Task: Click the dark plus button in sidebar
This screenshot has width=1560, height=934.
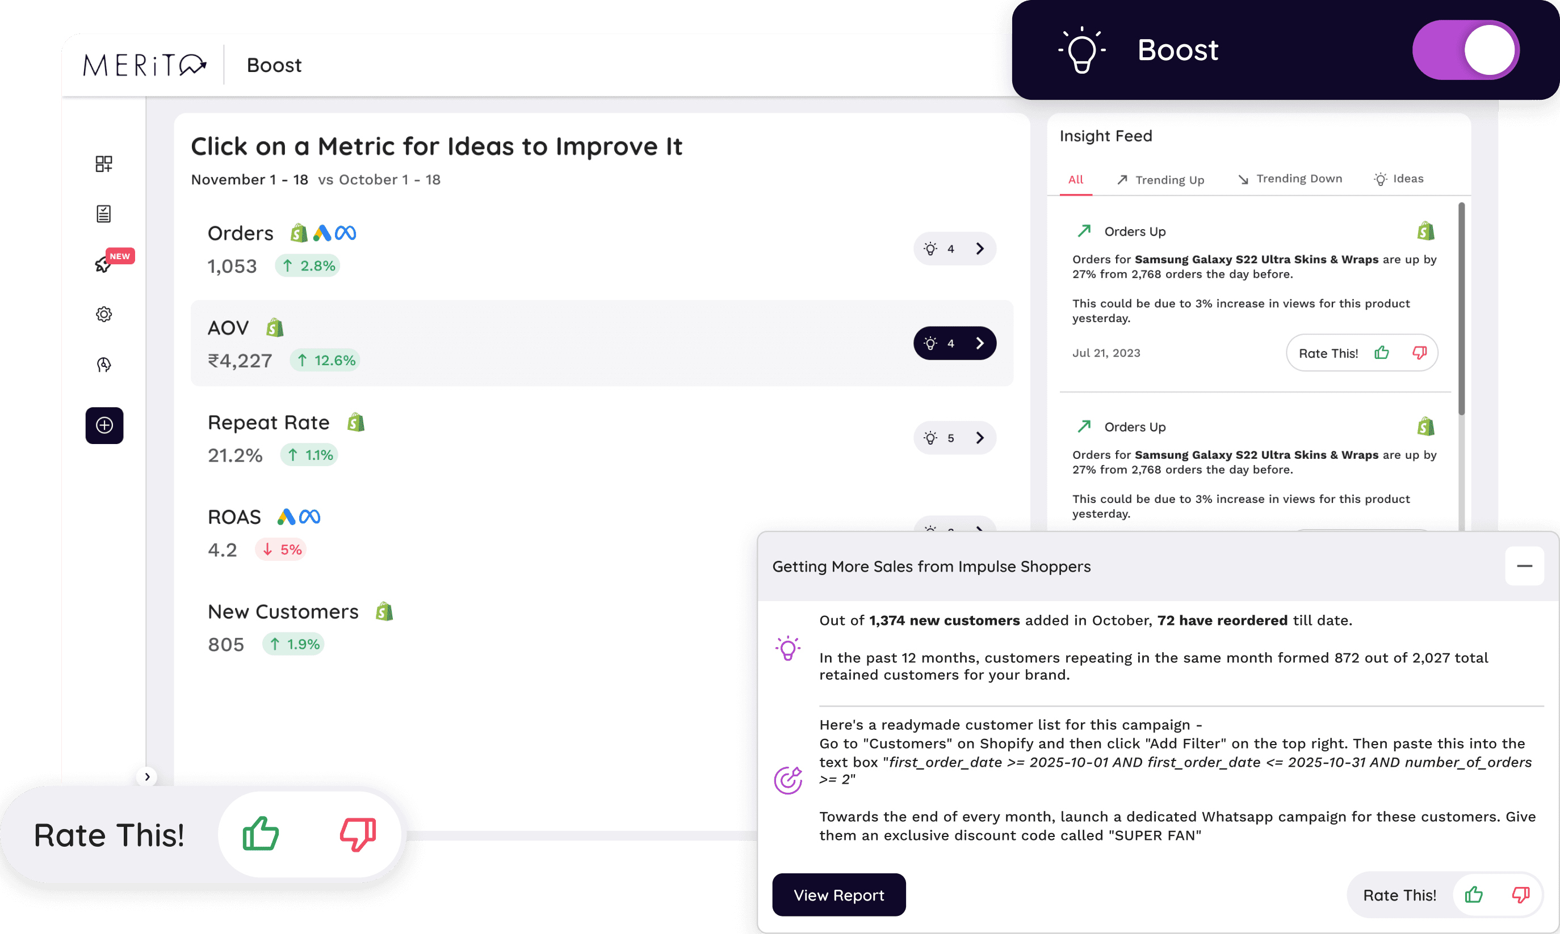Action: pos(104,425)
